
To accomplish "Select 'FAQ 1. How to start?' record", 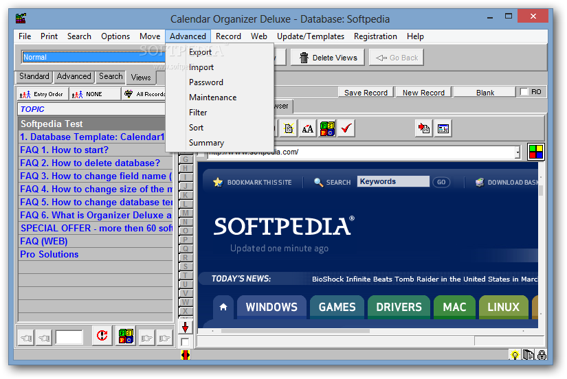I will click(x=96, y=150).
